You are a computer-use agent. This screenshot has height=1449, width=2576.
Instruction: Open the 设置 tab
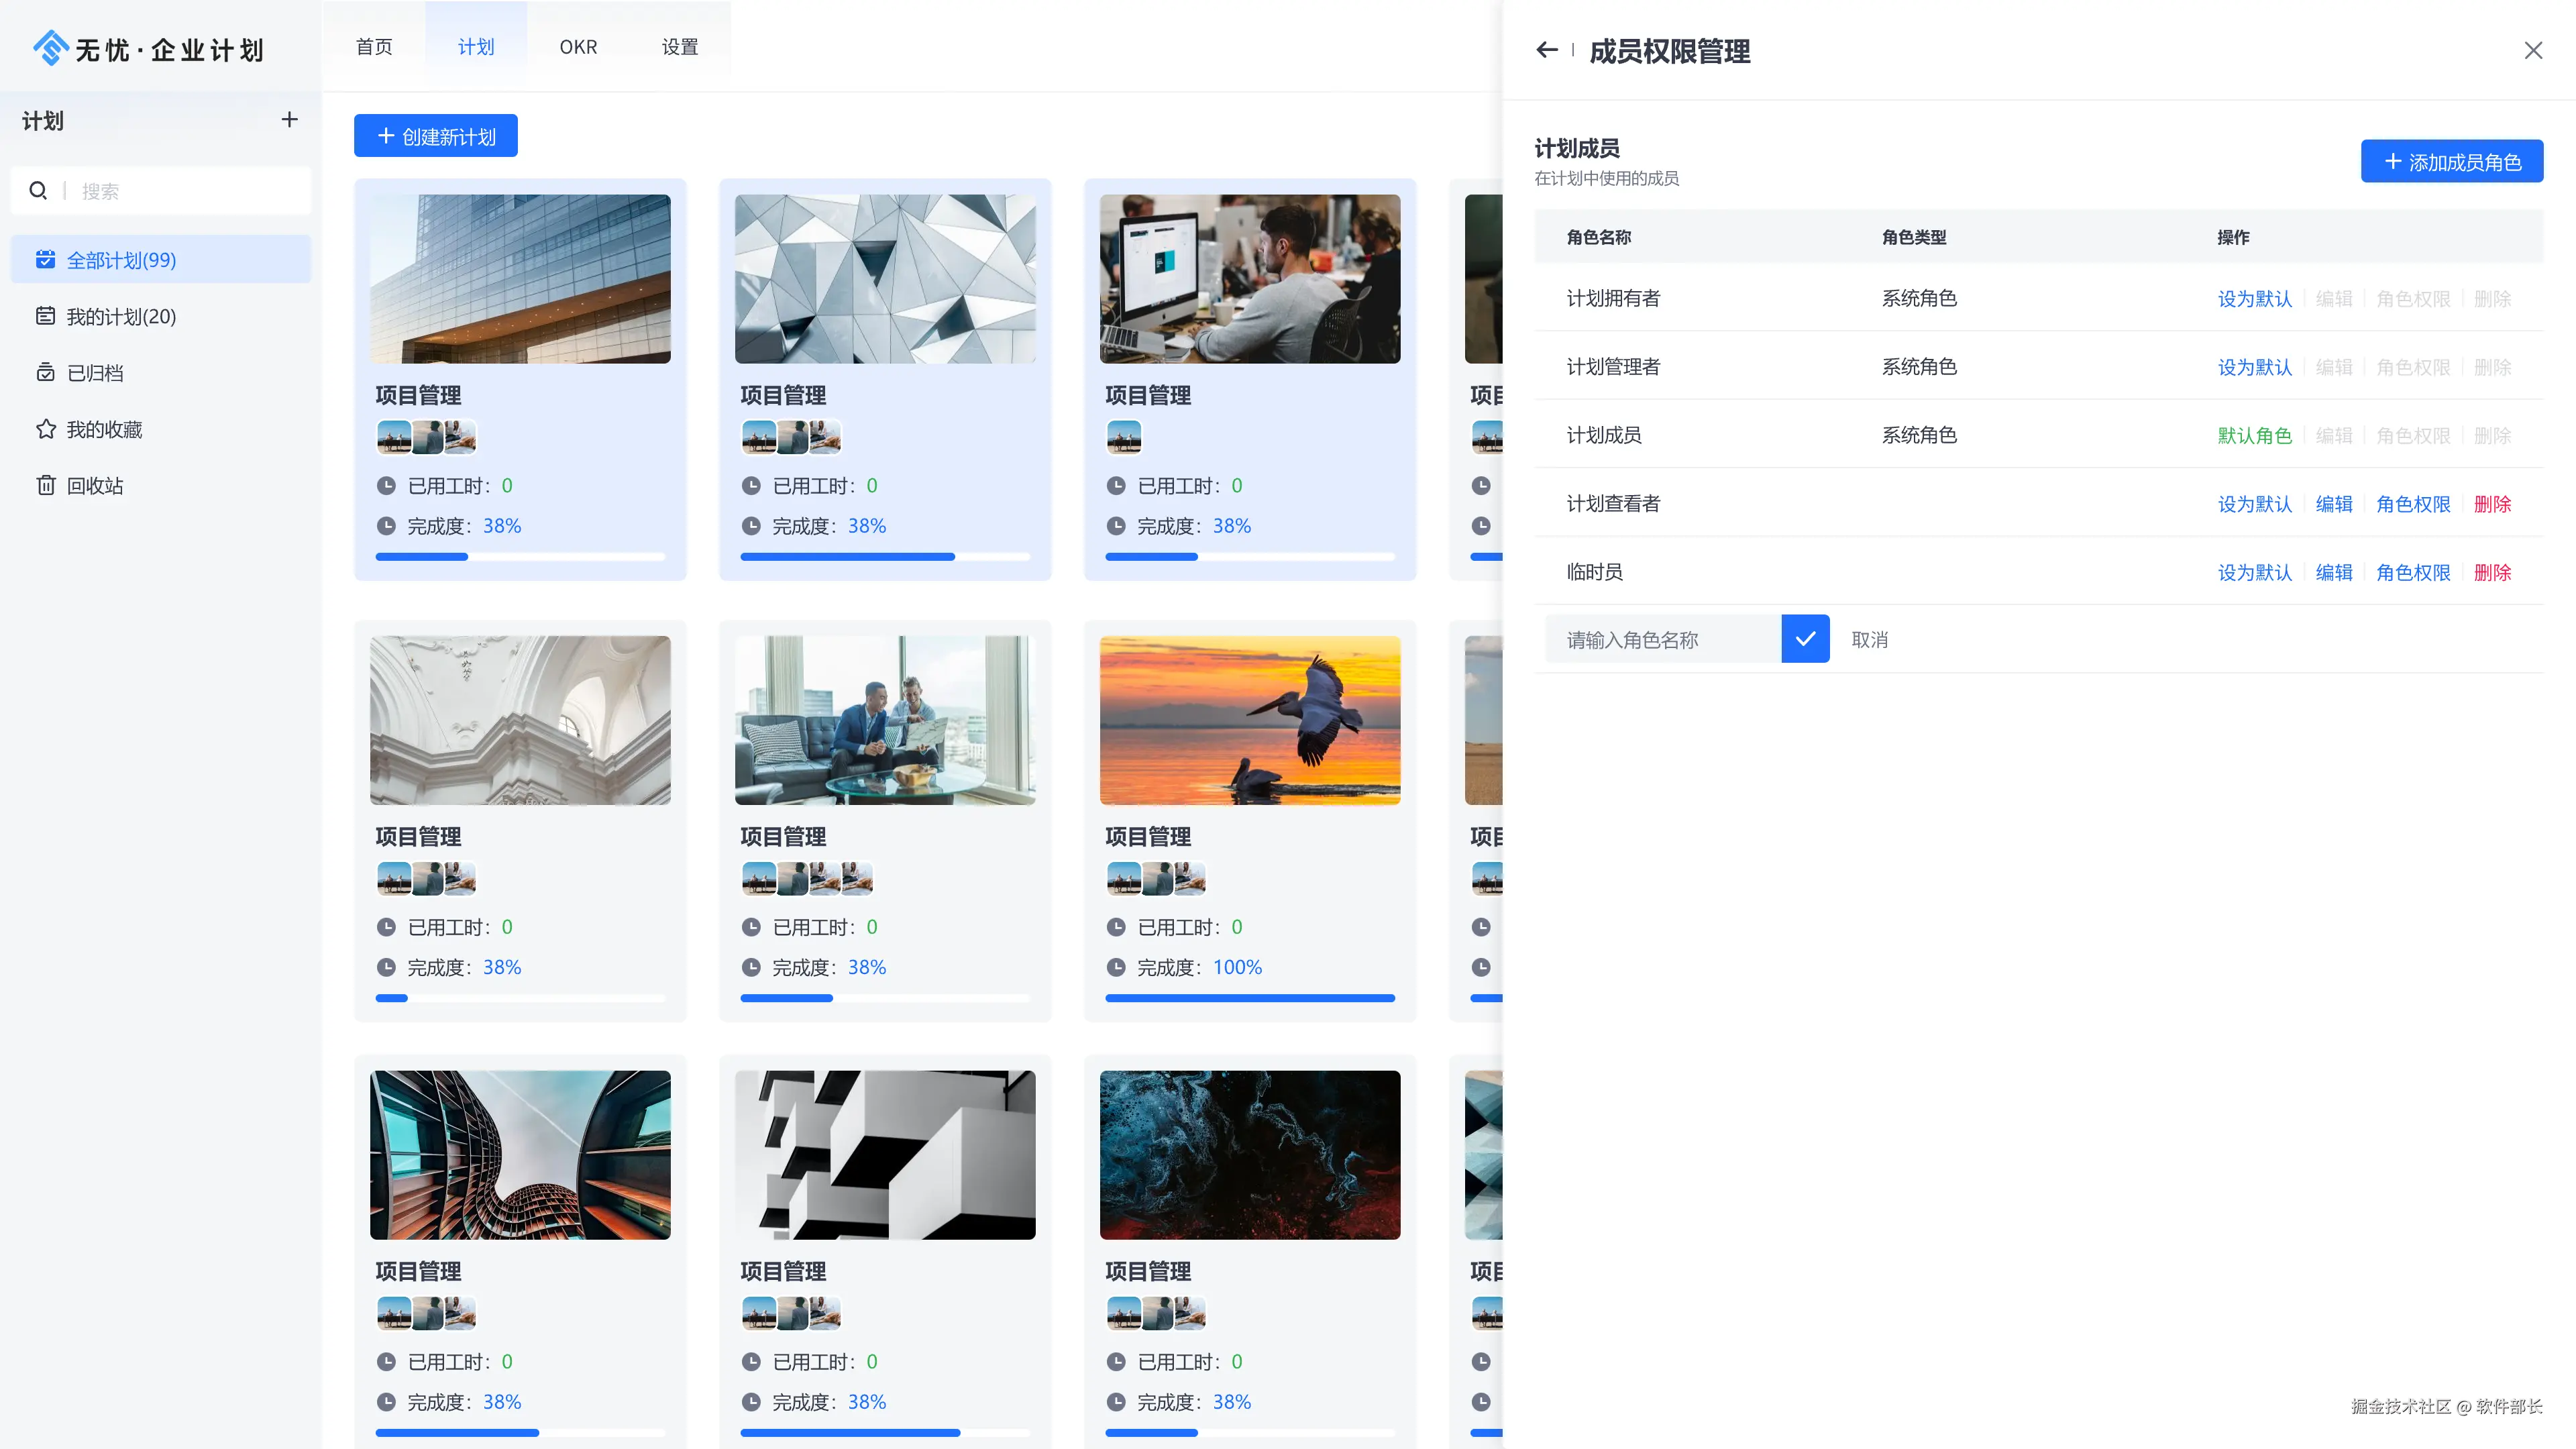click(x=680, y=47)
